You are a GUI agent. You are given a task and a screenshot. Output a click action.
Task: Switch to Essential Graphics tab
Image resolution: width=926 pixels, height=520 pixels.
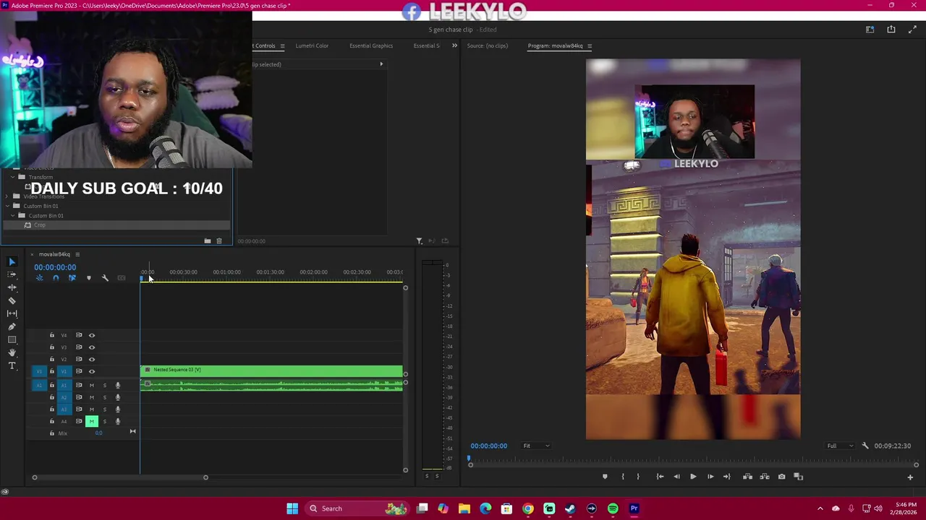click(x=371, y=45)
